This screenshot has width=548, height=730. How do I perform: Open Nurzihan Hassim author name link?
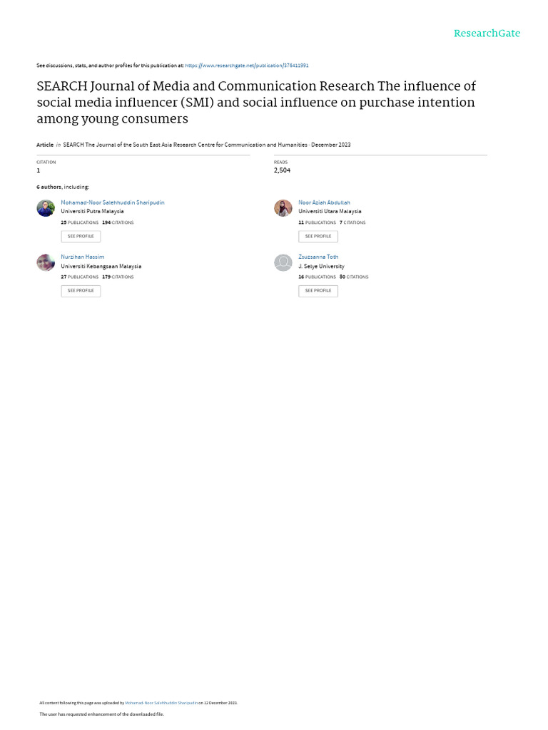coord(83,257)
